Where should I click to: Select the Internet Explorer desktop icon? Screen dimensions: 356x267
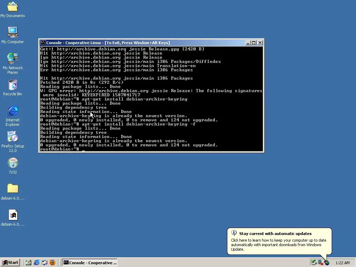(13, 116)
